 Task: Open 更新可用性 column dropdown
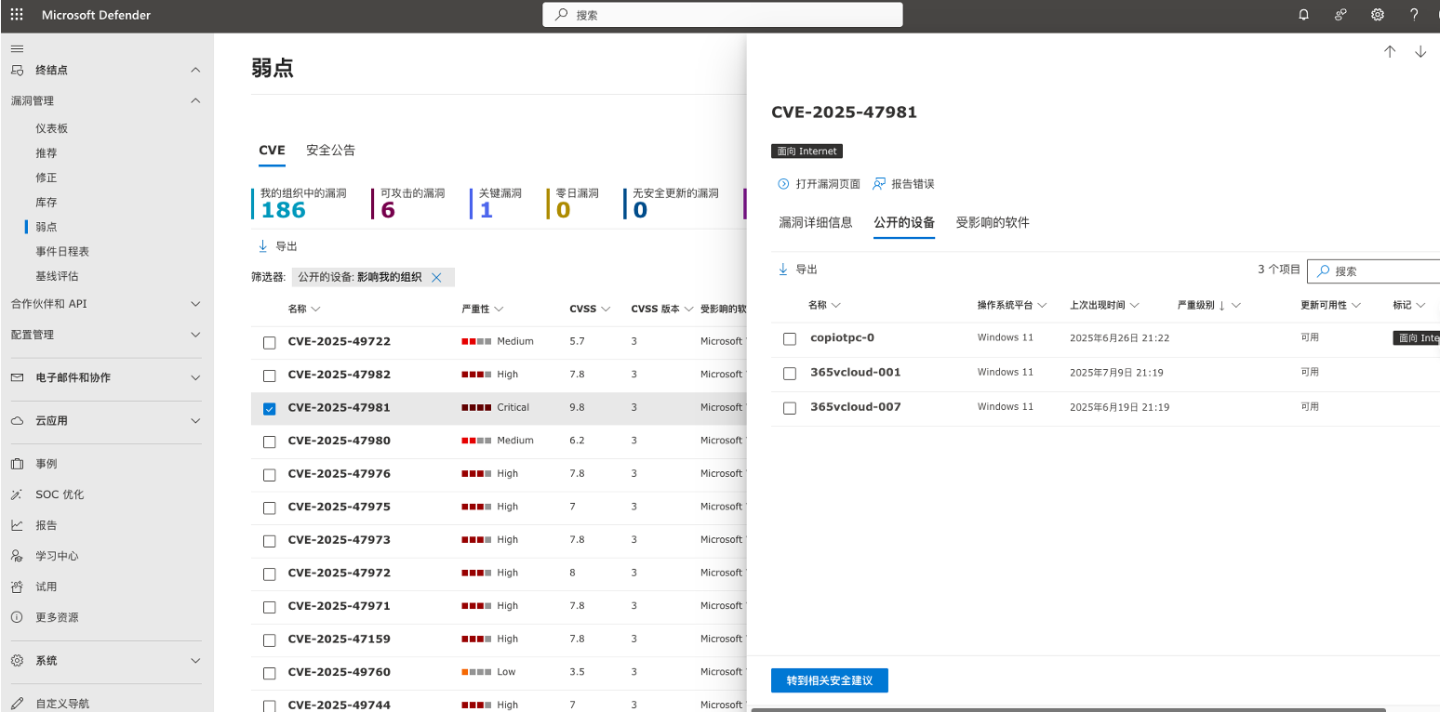[1356, 305]
